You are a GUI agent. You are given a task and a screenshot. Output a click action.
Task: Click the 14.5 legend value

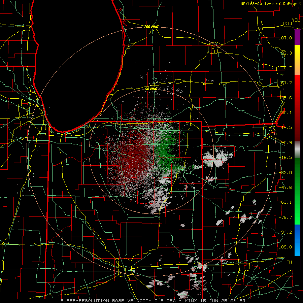(287, 128)
